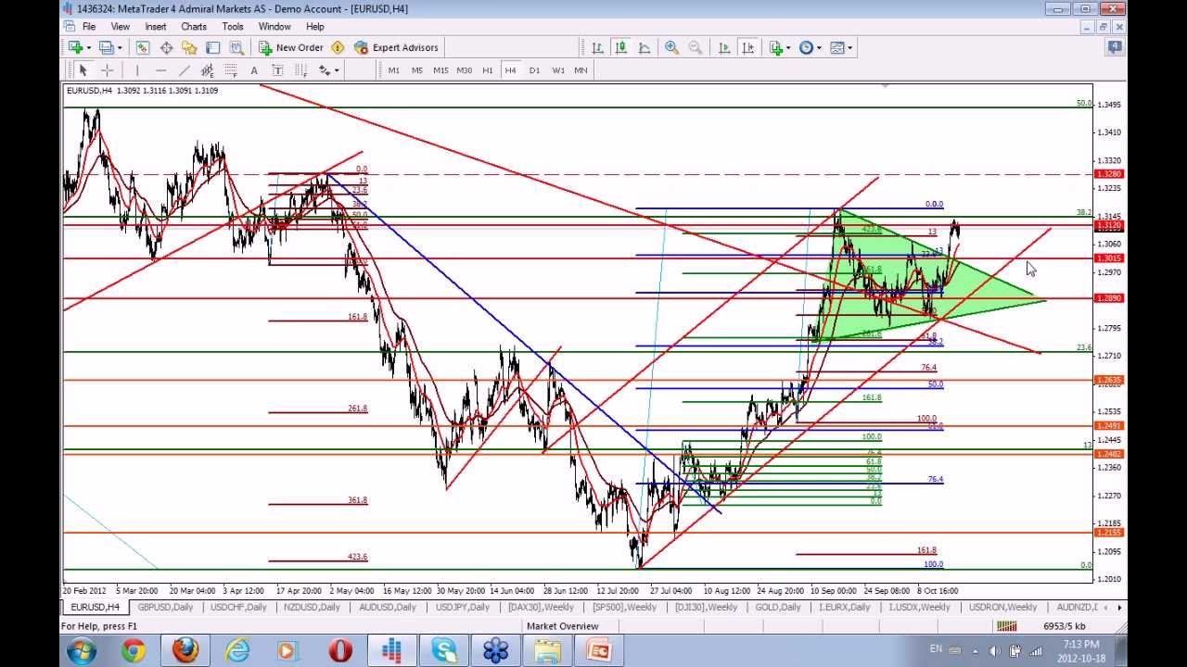Switch timeframe to M5

click(417, 70)
